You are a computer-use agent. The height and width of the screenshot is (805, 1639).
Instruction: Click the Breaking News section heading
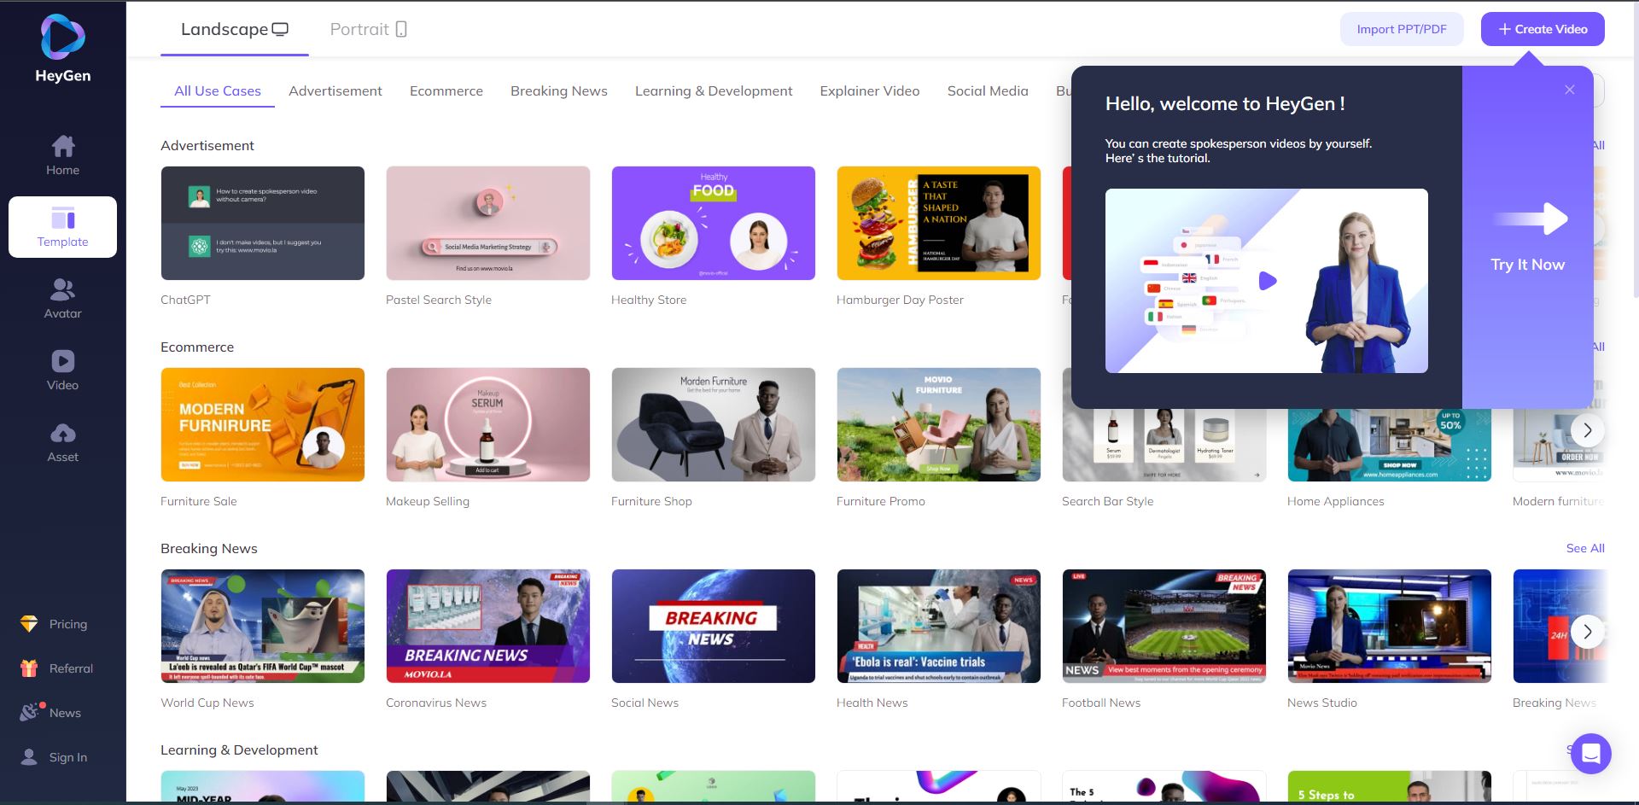[209, 548]
